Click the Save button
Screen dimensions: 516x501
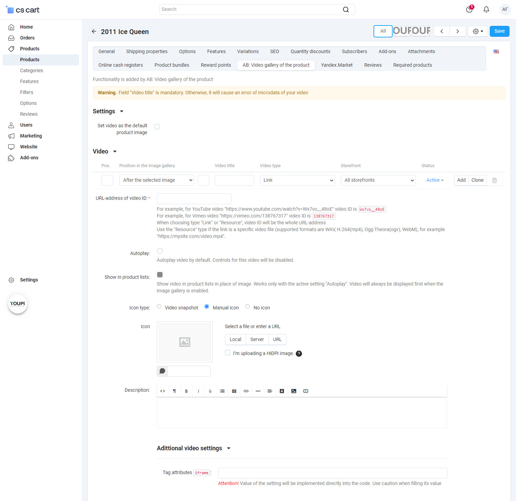(x=499, y=31)
